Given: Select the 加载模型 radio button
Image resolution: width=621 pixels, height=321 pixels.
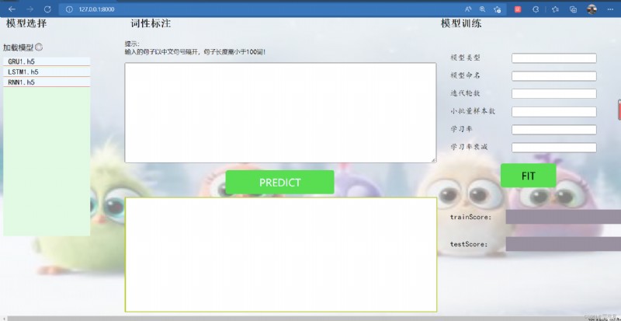Looking at the screenshot, I should coord(39,47).
